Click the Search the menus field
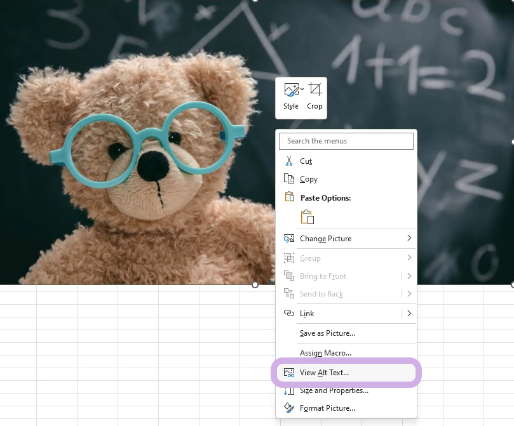Image resolution: width=514 pixels, height=426 pixels. click(x=346, y=141)
